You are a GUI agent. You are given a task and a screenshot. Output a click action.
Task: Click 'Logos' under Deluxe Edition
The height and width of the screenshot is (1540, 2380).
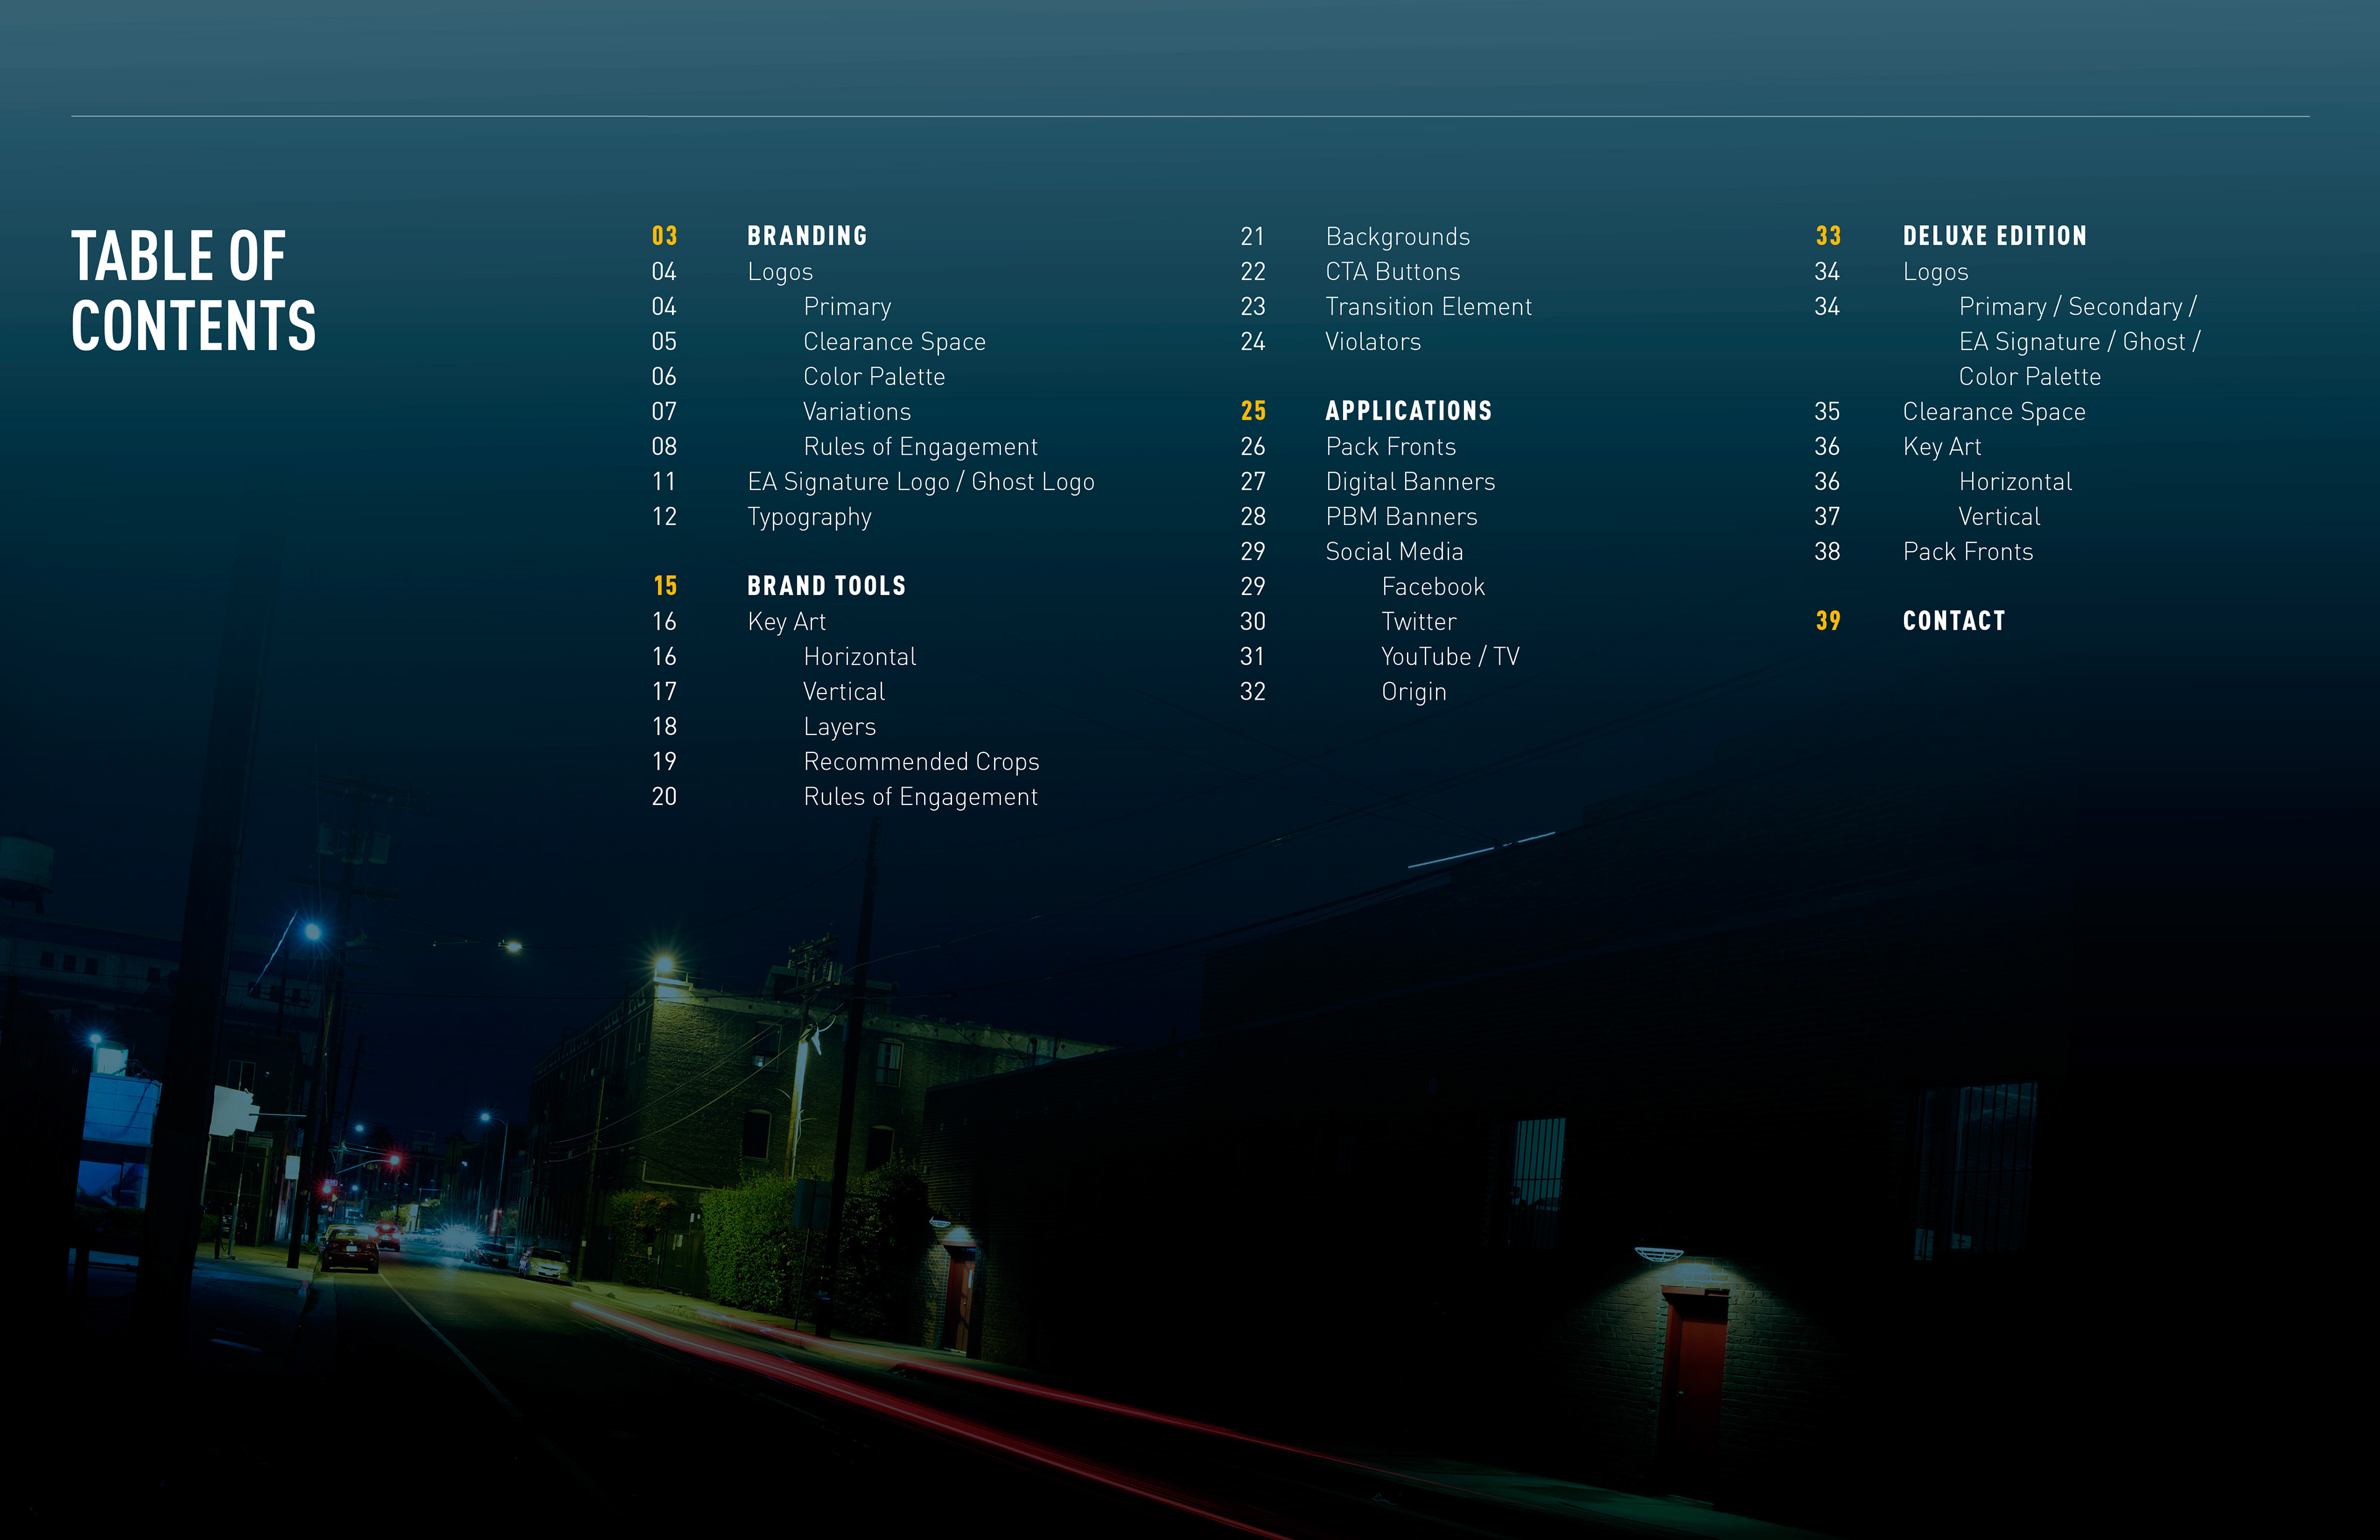tap(1935, 272)
